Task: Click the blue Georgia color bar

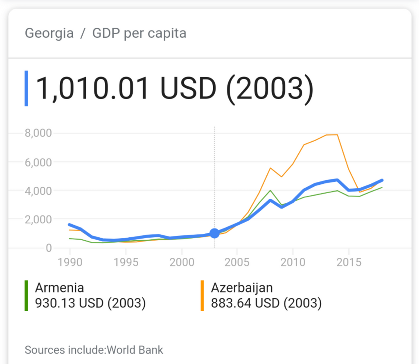Action: [x=26, y=88]
